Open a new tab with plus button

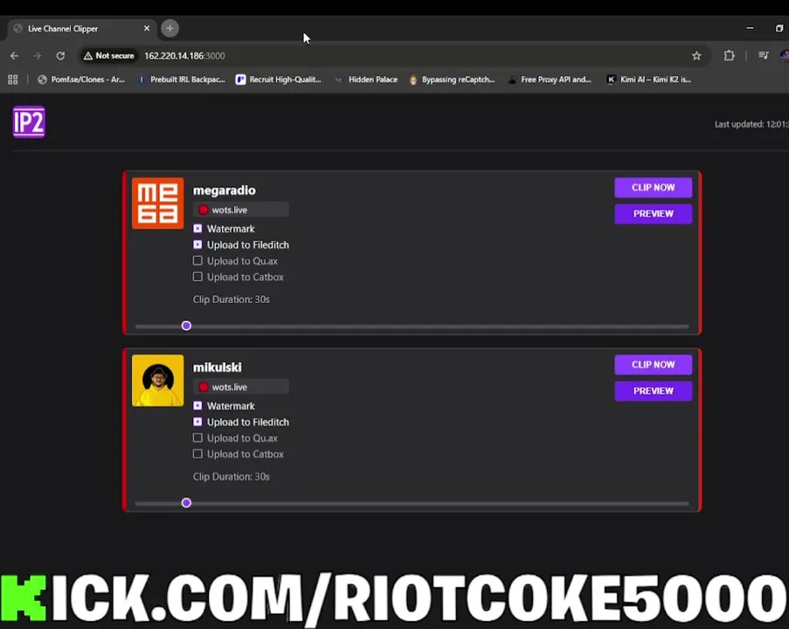[170, 29]
